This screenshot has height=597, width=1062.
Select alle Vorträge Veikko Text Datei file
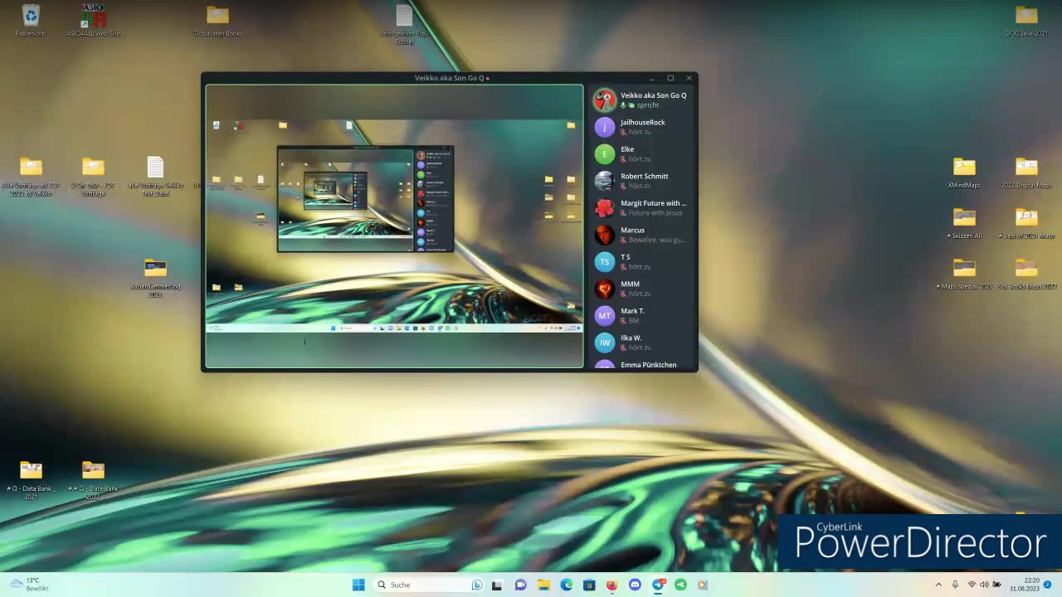[x=155, y=177]
